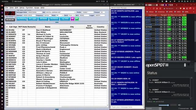
Task: Click the Net Activity indicator bar
Action: pos(10,20)
